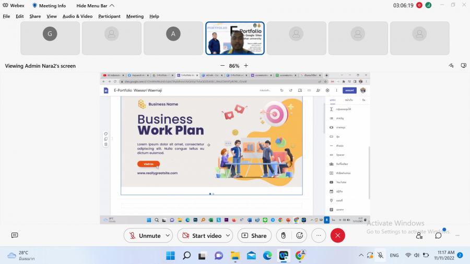Select the active speaker video thumbnail
This screenshot has height=264, width=470.
click(x=234, y=38)
